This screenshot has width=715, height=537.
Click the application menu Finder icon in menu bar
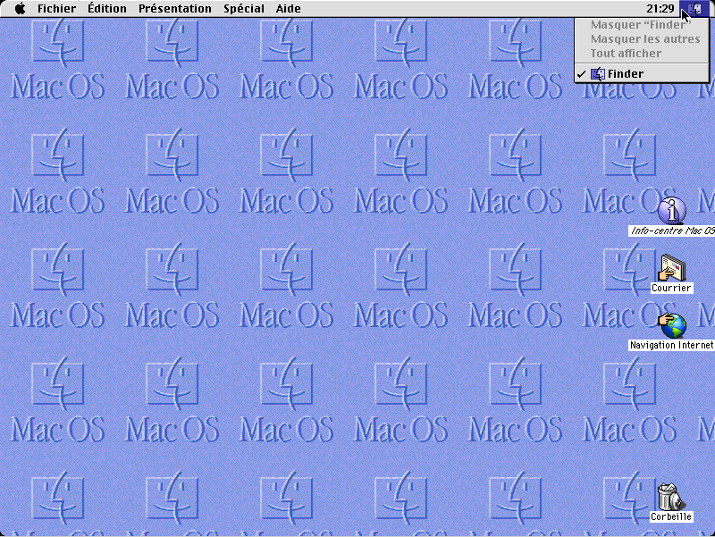click(x=694, y=9)
